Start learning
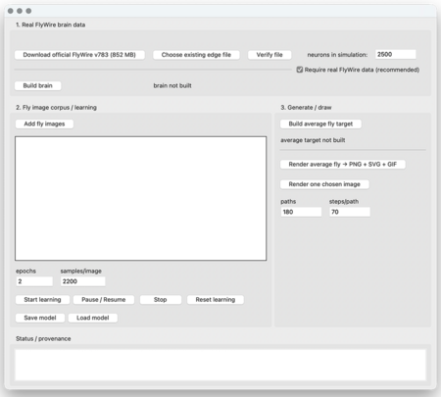The width and height of the screenshot is (441, 397). click(x=42, y=300)
